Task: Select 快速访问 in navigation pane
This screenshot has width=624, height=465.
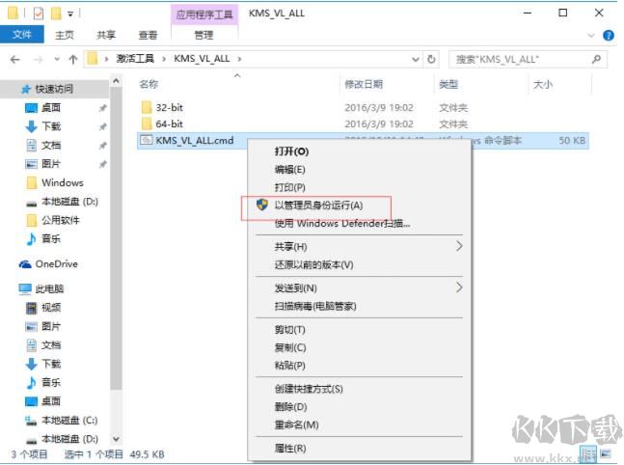Action: [x=54, y=89]
